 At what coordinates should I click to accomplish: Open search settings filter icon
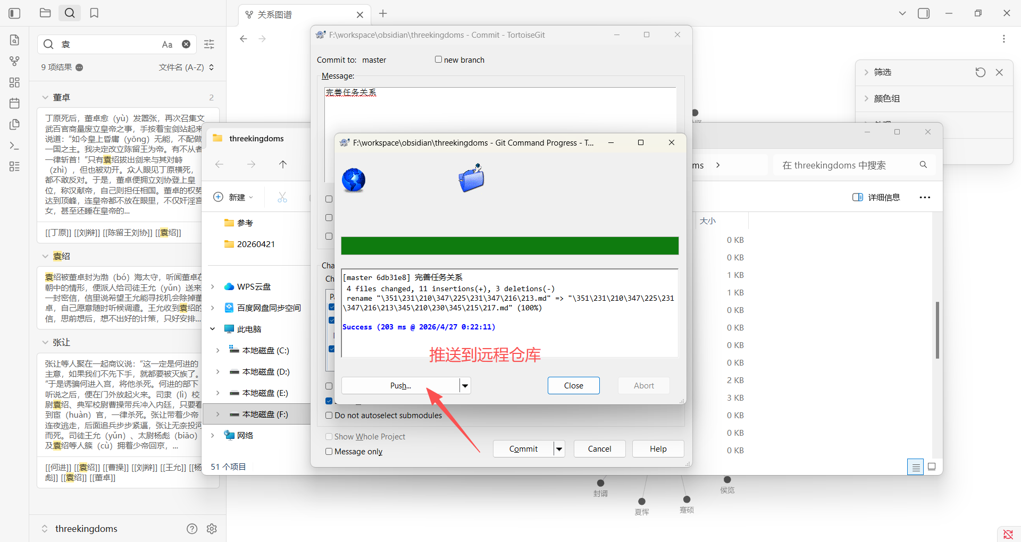click(x=209, y=44)
